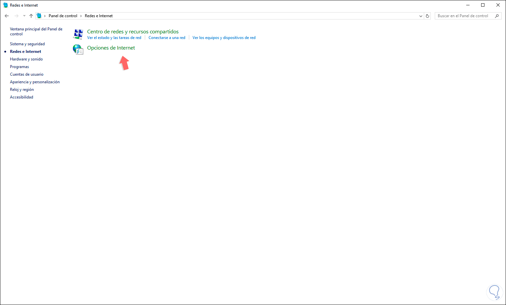Go to Ventana principal del Panel de control

[x=36, y=31]
